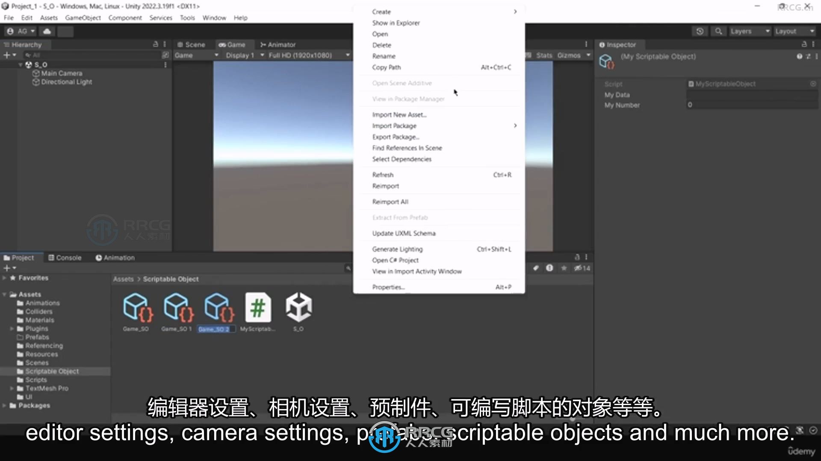
Task: Click the script object picker circle
Action: (813, 84)
